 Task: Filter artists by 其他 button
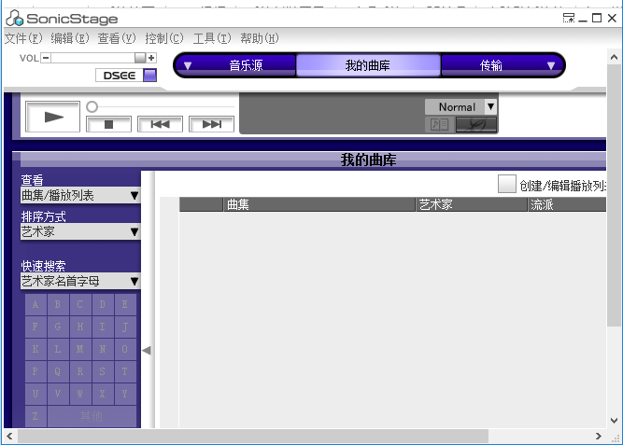(x=92, y=416)
